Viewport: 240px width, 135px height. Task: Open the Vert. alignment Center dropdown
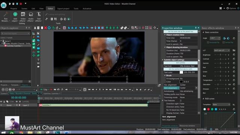(x=196, y=88)
